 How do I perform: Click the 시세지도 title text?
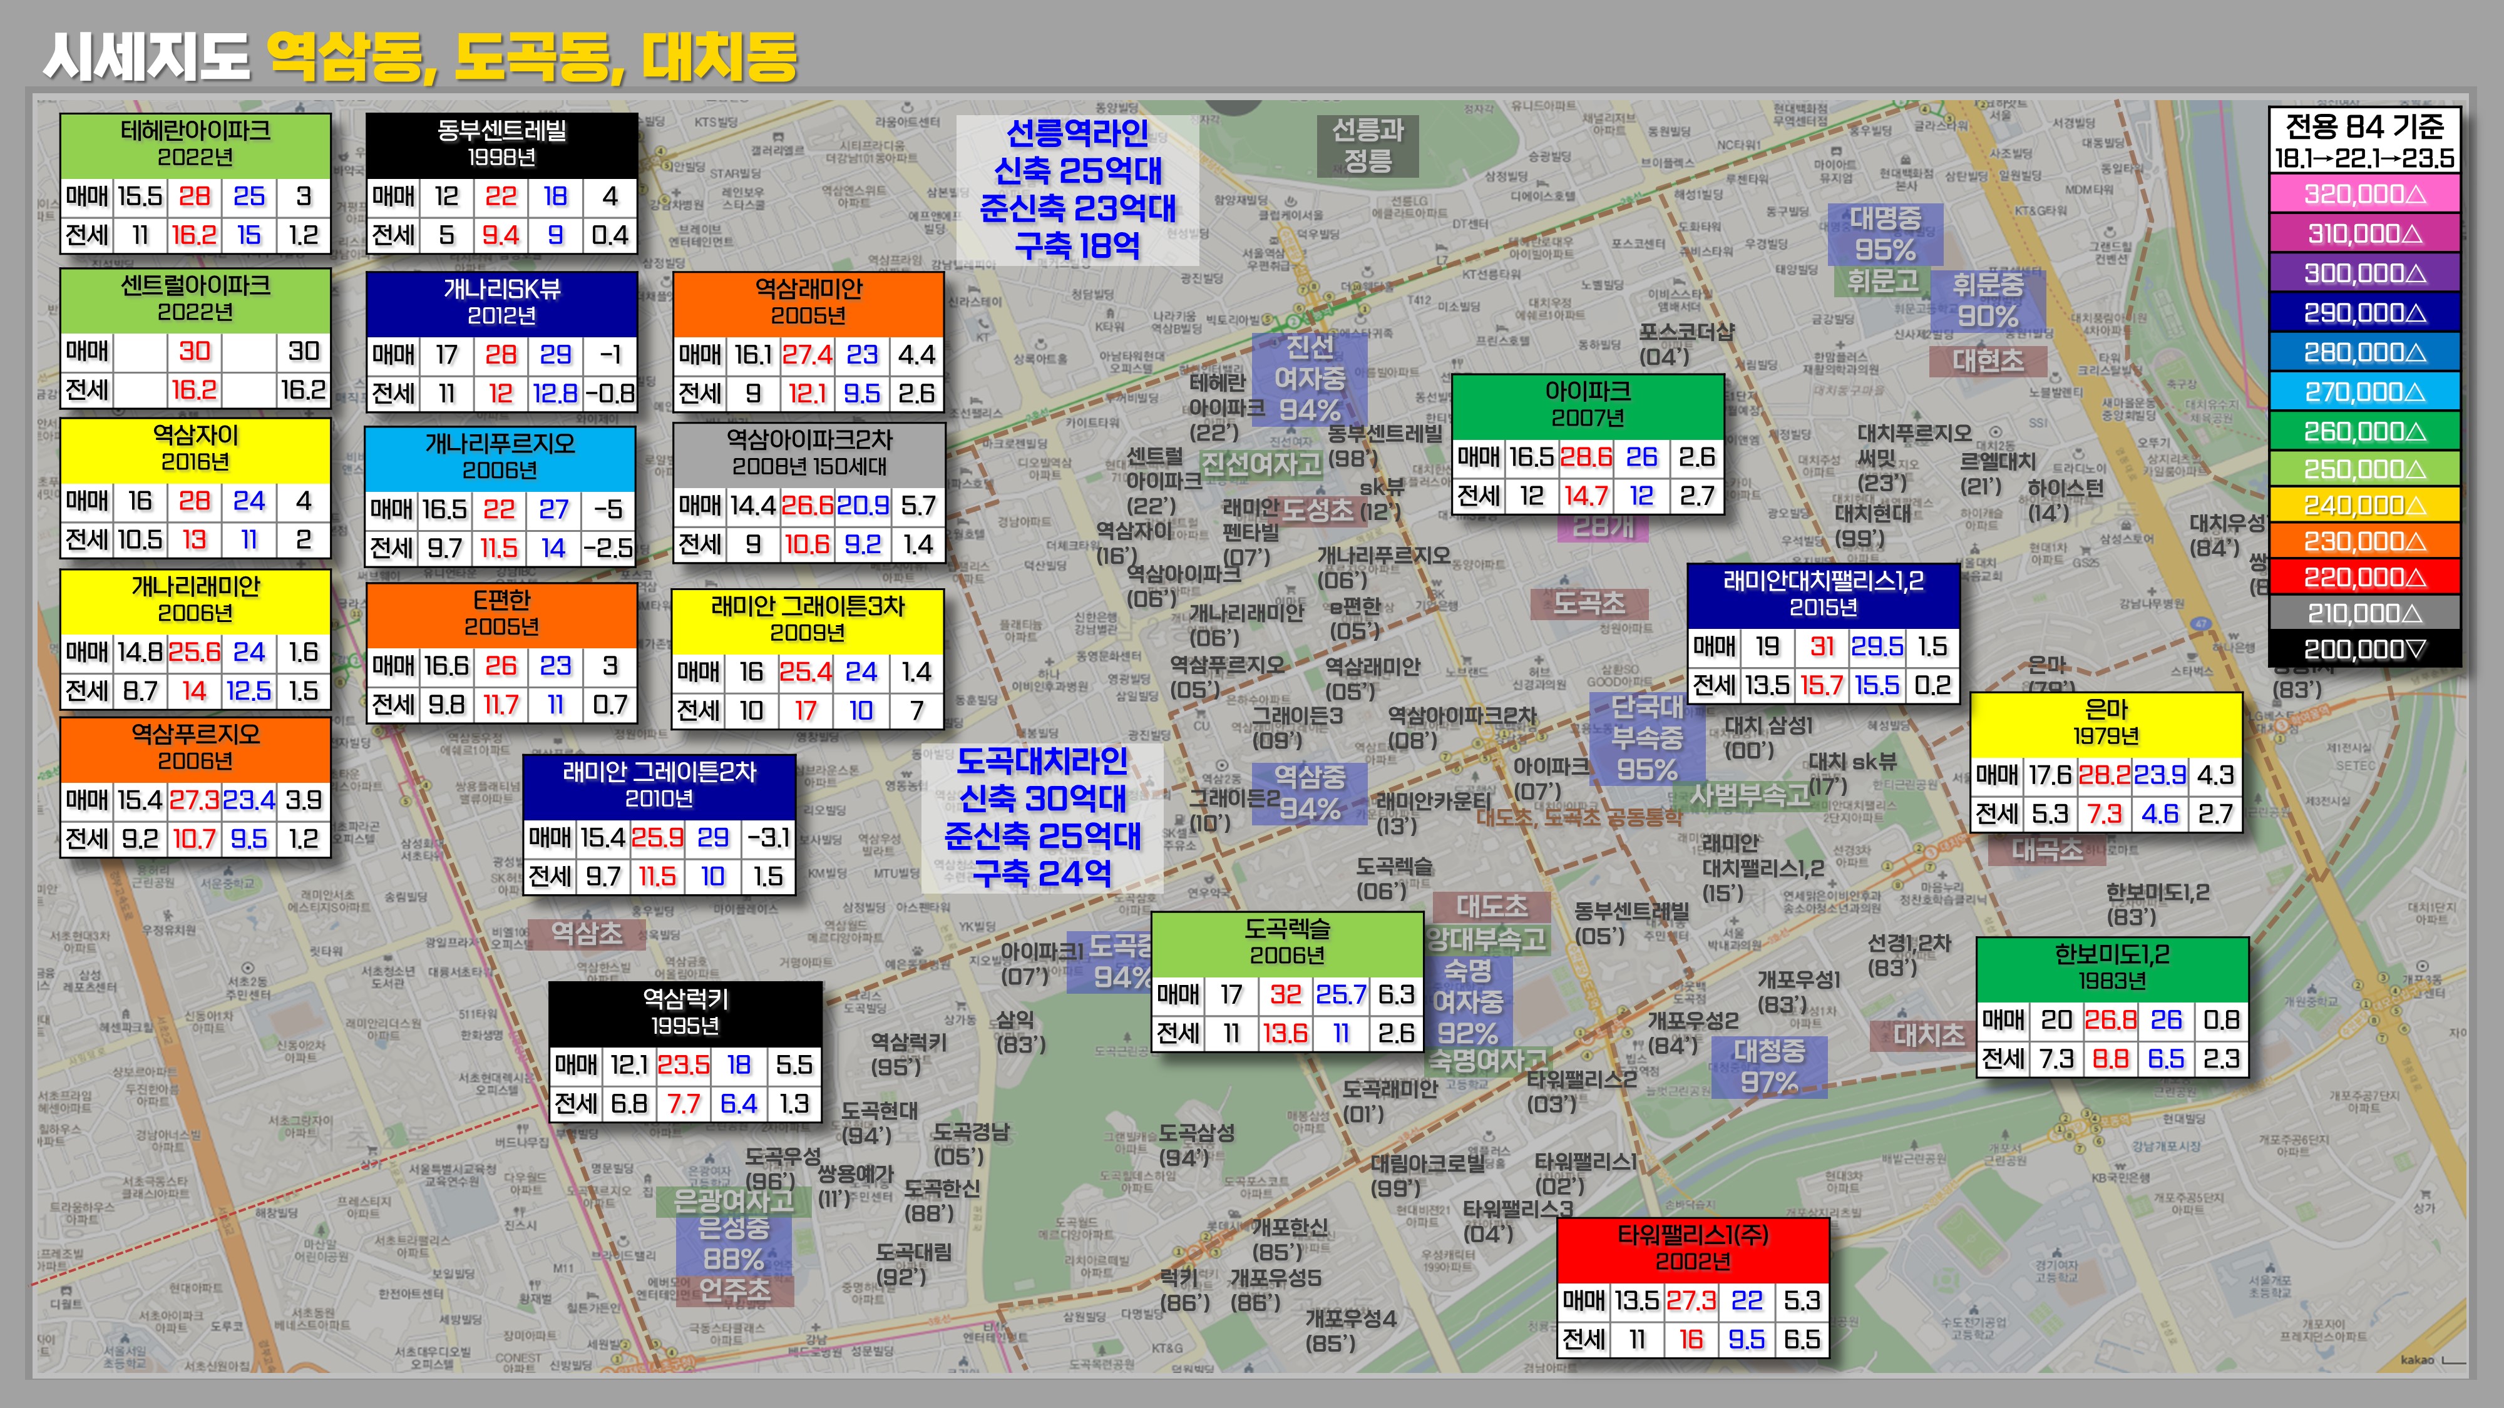[148, 56]
